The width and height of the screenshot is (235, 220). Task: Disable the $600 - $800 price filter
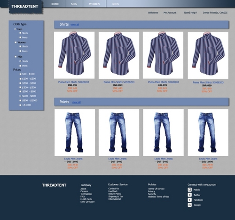(20, 96)
